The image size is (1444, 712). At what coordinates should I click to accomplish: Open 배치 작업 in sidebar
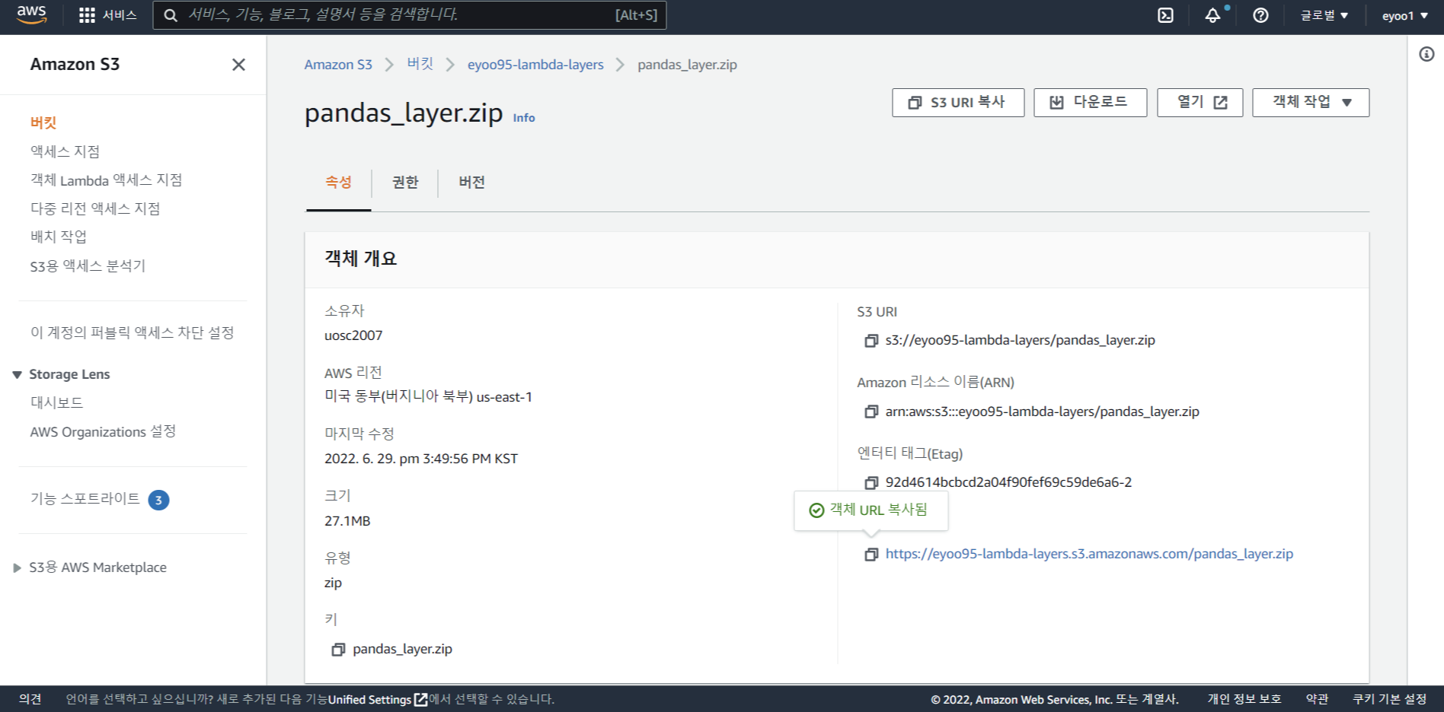pyautogui.click(x=59, y=237)
